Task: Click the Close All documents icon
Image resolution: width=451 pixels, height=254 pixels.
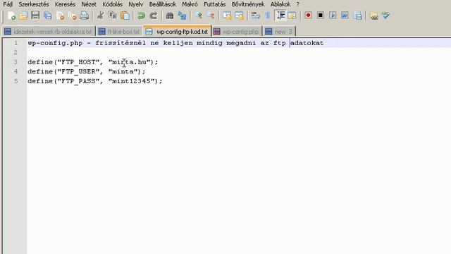Action: click(72, 16)
